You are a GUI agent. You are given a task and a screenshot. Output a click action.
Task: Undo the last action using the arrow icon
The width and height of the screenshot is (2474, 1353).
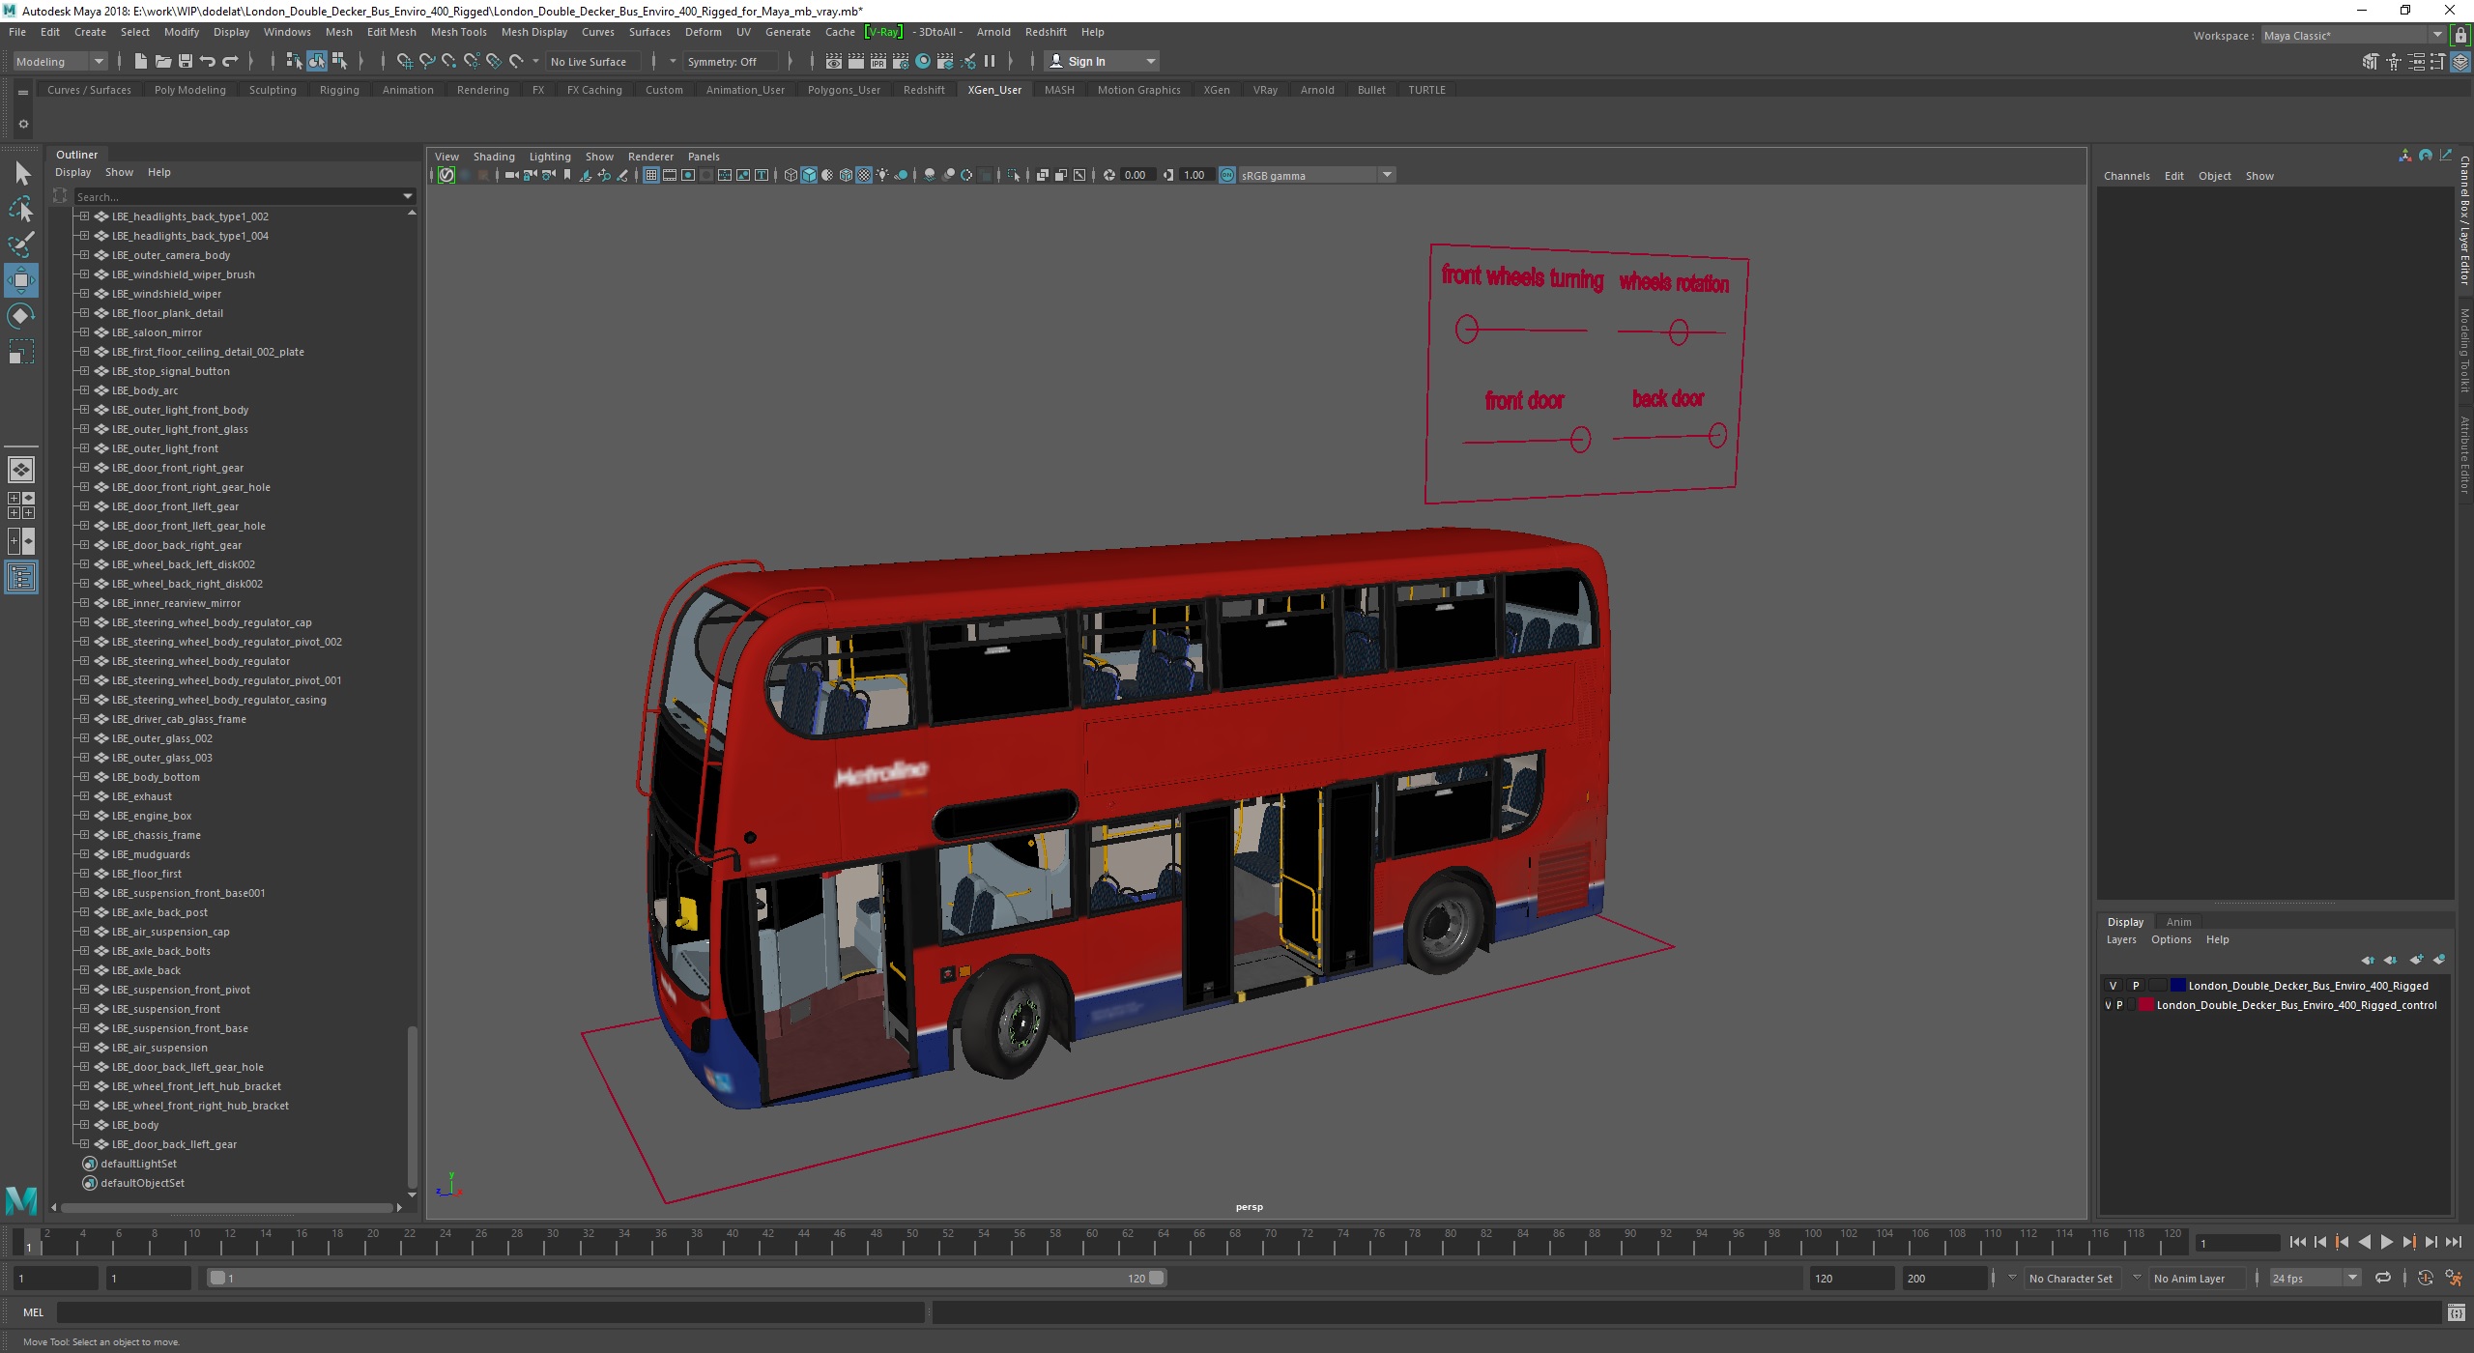(207, 61)
